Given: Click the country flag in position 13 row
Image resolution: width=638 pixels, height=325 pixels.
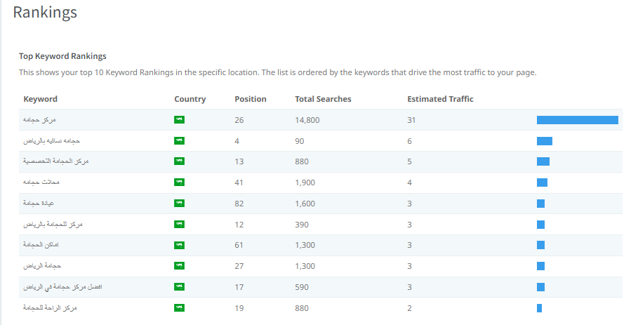Looking at the screenshot, I should pos(179,161).
